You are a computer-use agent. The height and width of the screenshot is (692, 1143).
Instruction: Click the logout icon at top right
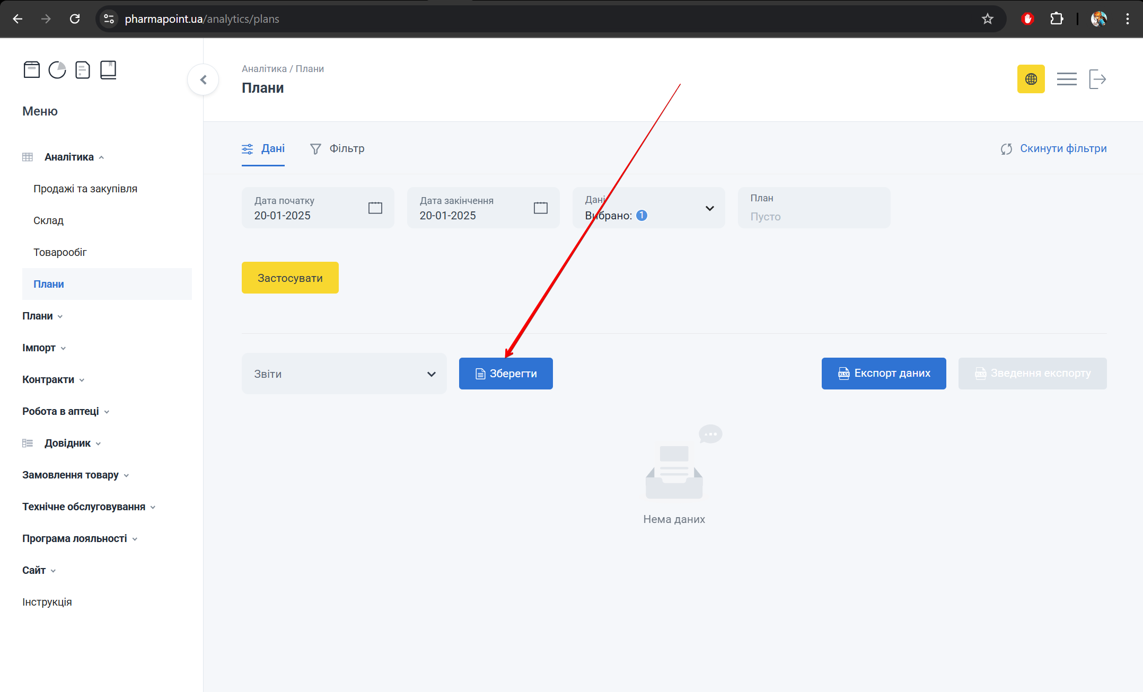[x=1097, y=79]
